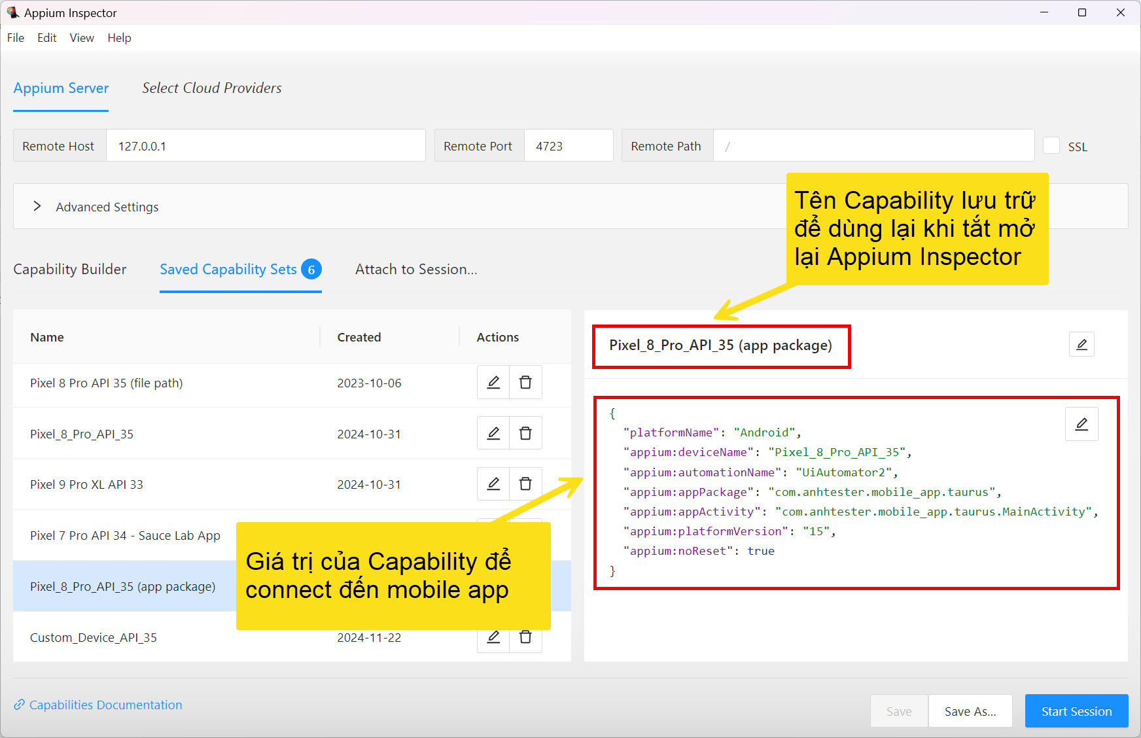The width and height of the screenshot is (1141, 738).
Task: Click the Actions column header
Action: point(497,337)
